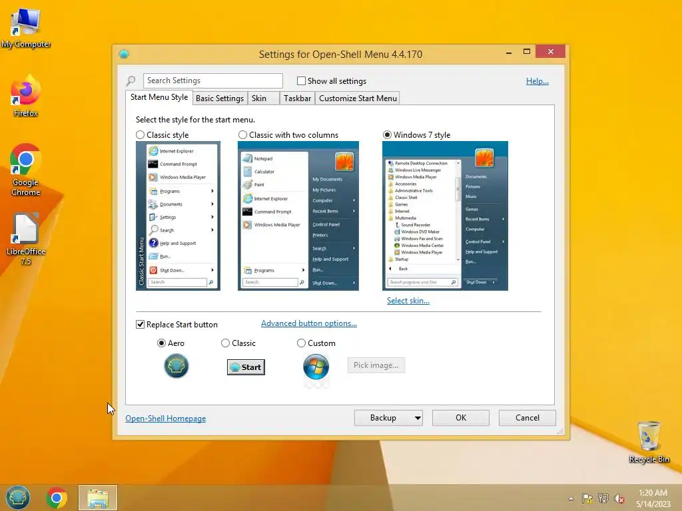This screenshot has height=511, width=682.
Task: Click the two-column style preview thumbnail
Action: (x=298, y=216)
